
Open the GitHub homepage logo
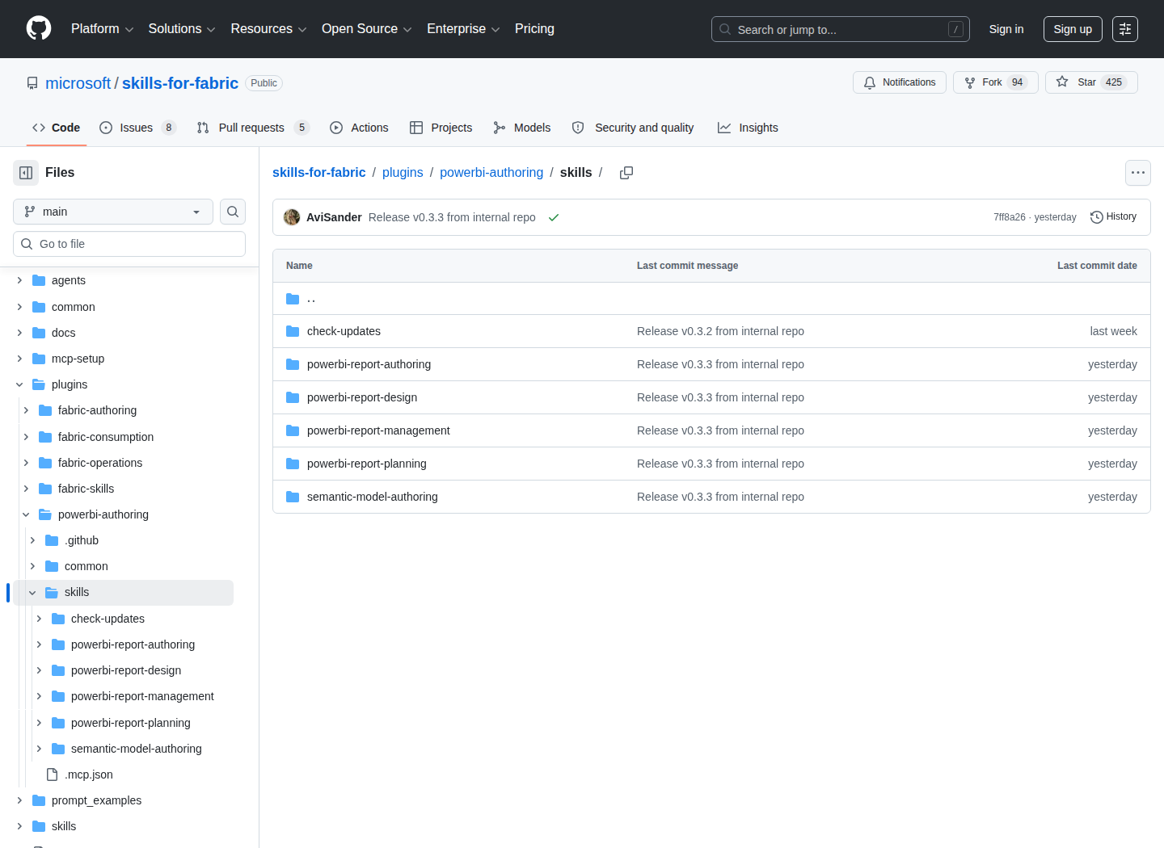(x=39, y=29)
